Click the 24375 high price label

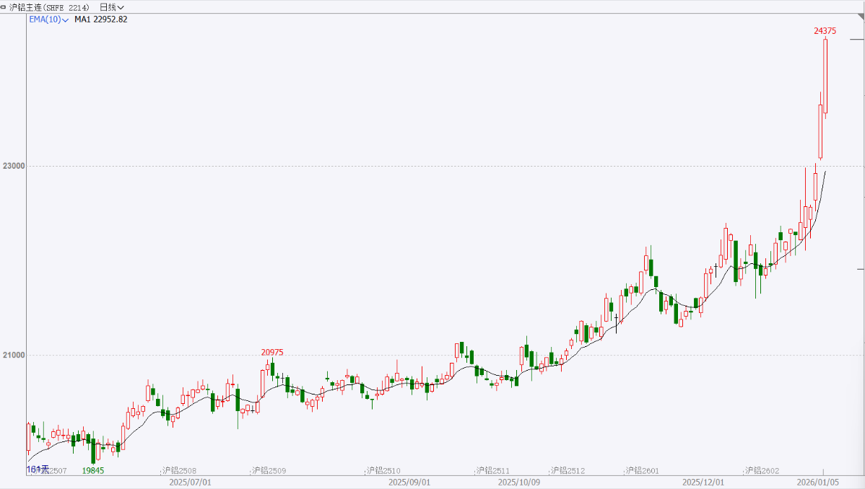click(x=825, y=30)
